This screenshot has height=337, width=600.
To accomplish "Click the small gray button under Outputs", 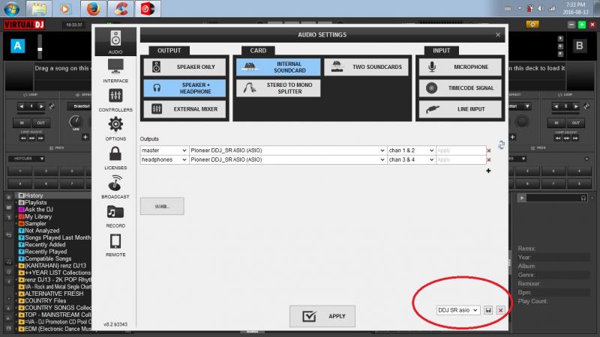I will 162,207.
